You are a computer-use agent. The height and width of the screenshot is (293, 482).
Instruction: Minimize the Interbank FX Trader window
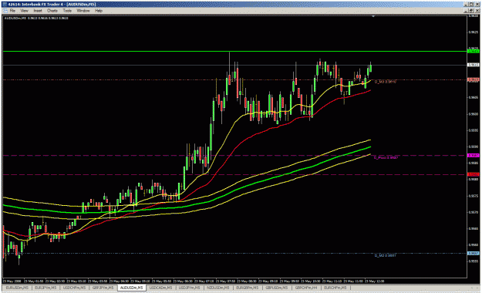(x=467, y=5)
